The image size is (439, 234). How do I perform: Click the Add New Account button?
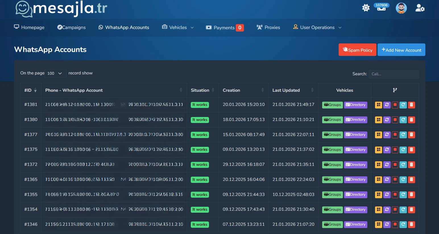pyautogui.click(x=401, y=50)
